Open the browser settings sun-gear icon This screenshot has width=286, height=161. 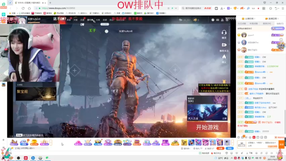pyautogui.click(x=271, y=8)
